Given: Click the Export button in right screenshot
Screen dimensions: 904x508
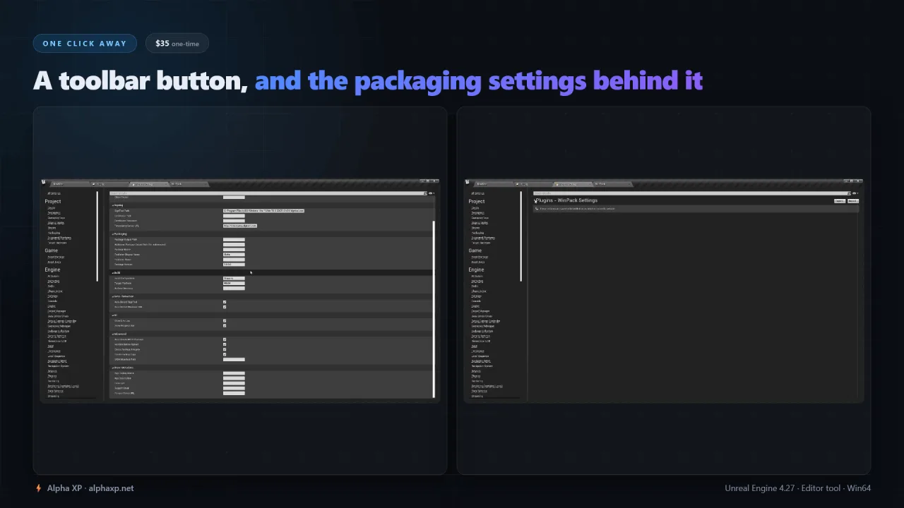Looking at the screenshot, I should pos(840,201).
